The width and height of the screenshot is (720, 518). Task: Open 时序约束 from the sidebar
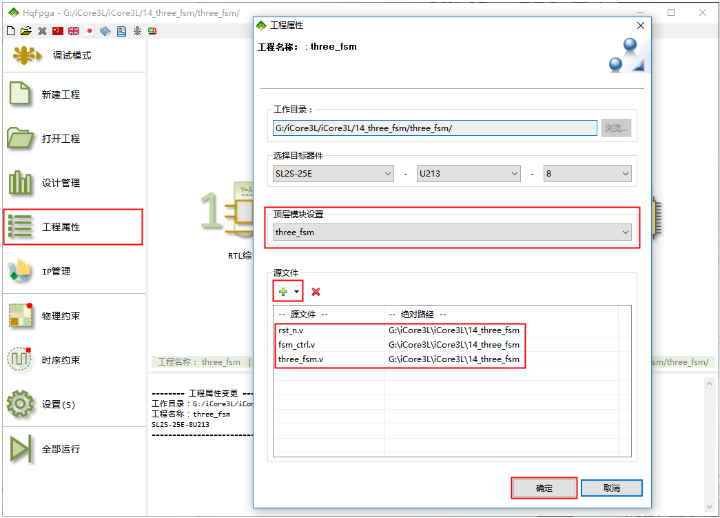[61, 360]
